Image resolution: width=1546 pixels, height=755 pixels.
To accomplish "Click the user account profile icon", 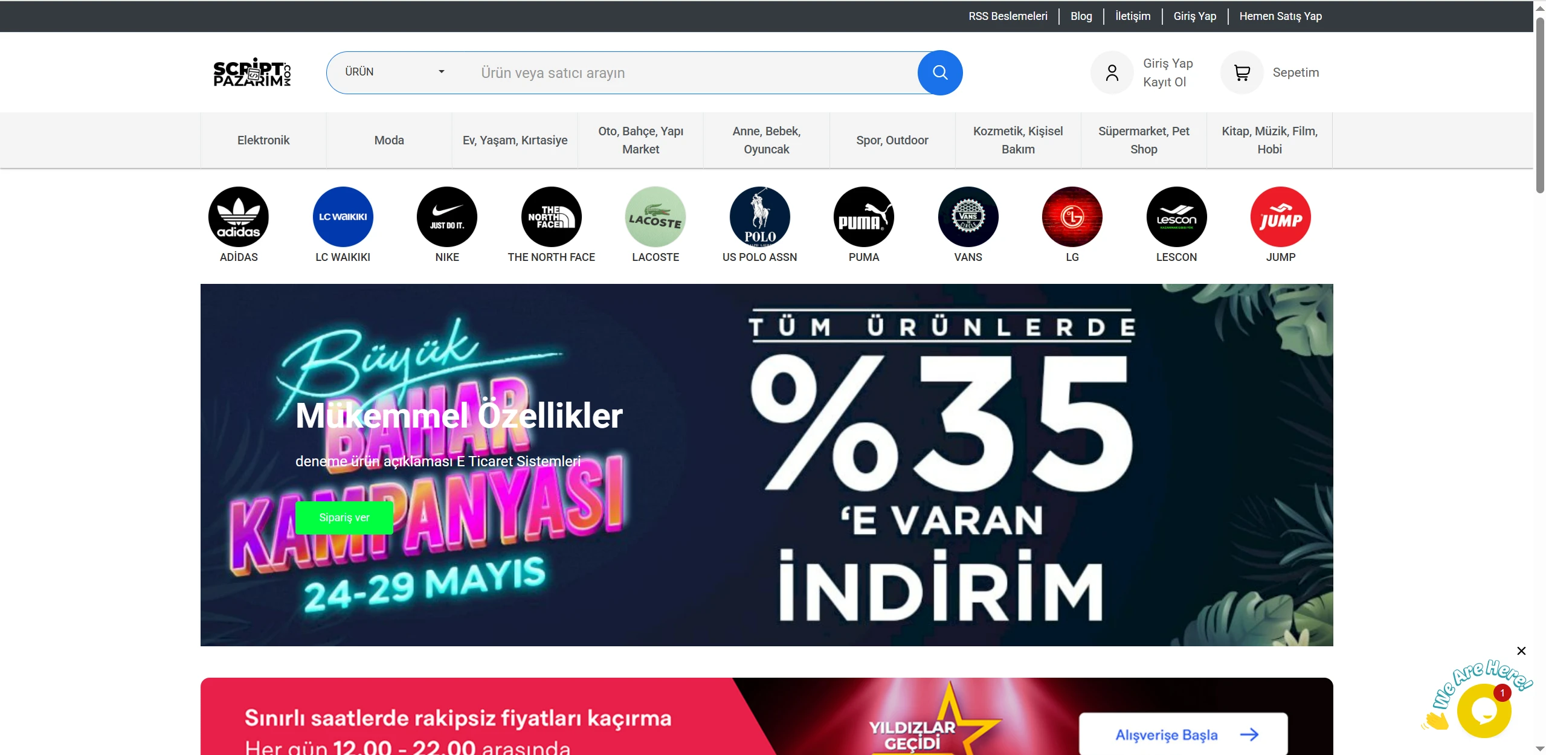I will click(x=1112, y=72).
